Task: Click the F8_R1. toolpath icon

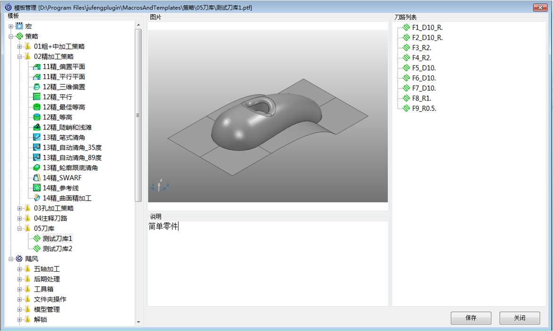Action: click(407, 98)
